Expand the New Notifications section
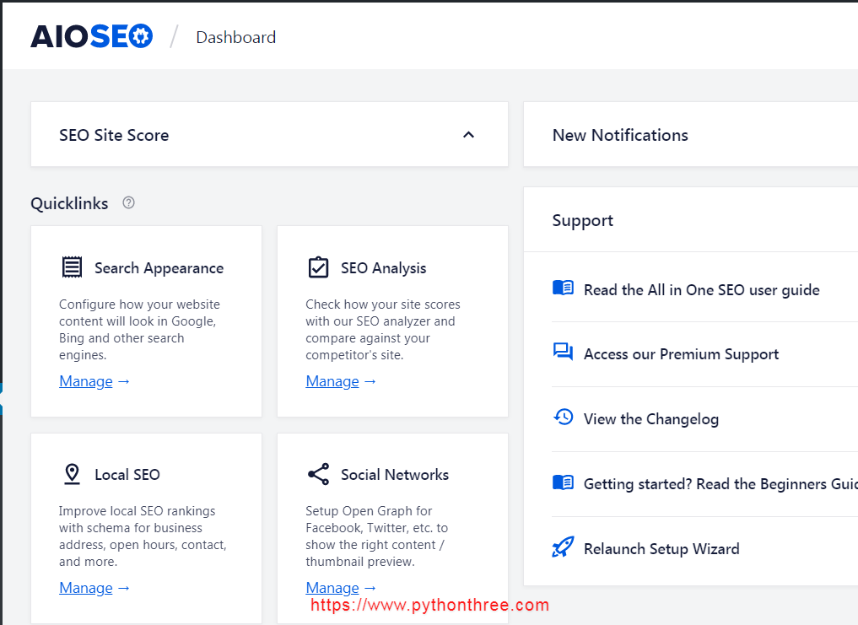 point(620,135)
